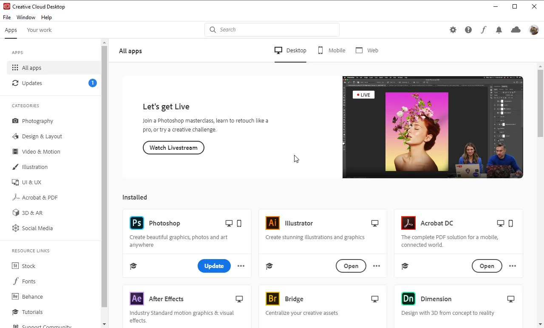Open the Window menu
This screenshot has height=328, width=544.
26,17
